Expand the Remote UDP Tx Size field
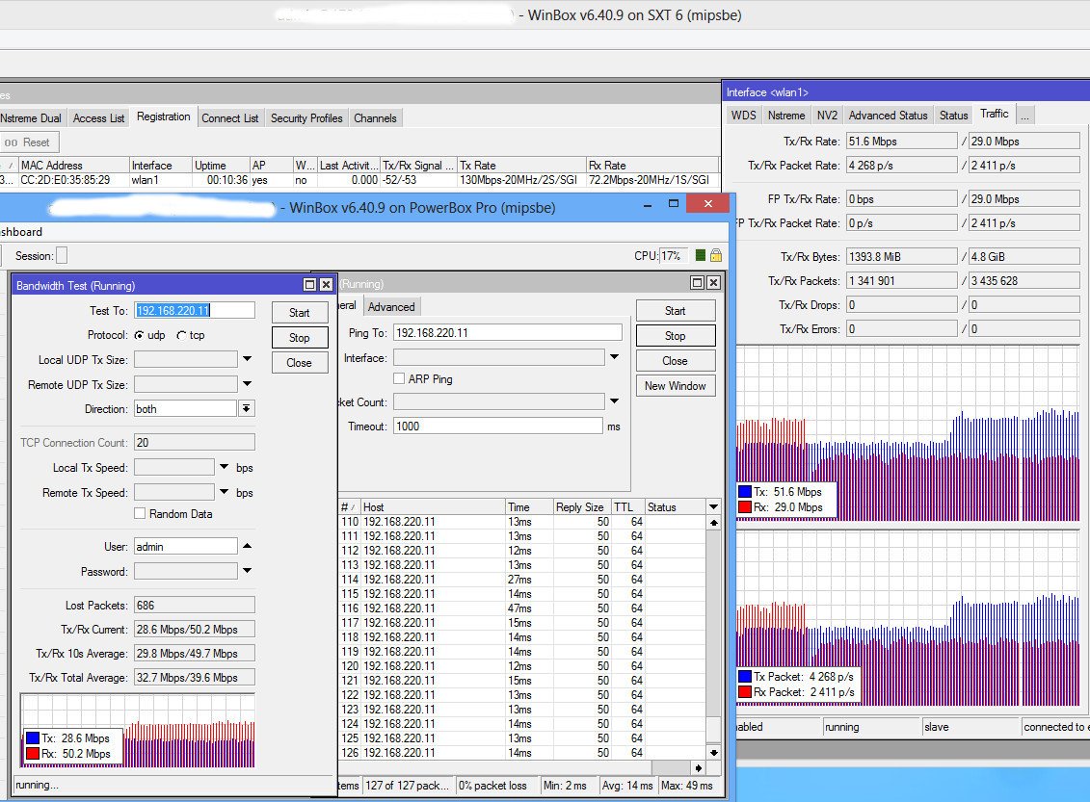 [x=247, y=384]
